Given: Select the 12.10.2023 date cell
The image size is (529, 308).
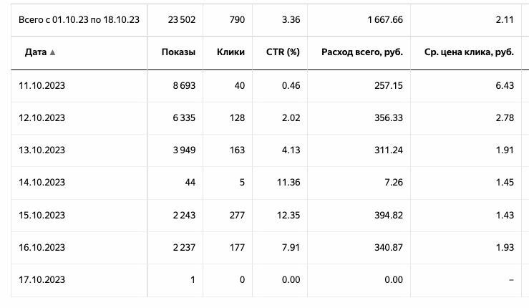Looking at the screenshot, I should [x=42, y=117].
